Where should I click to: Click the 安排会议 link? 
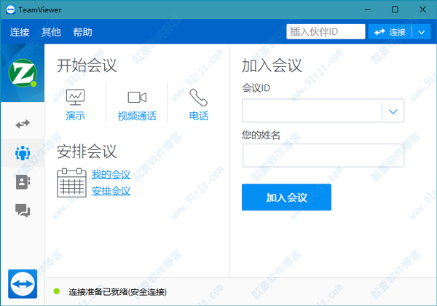coord(111,191)
